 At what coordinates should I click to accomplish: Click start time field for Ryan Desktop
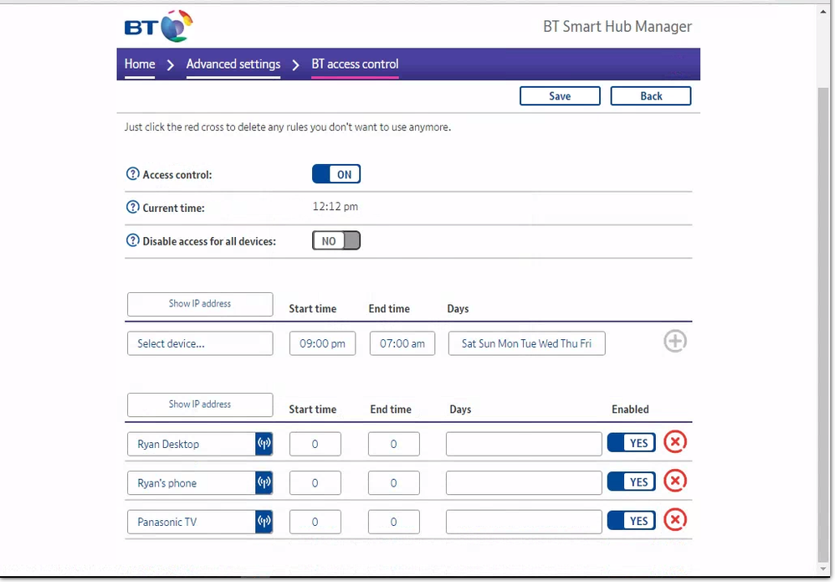315,444
